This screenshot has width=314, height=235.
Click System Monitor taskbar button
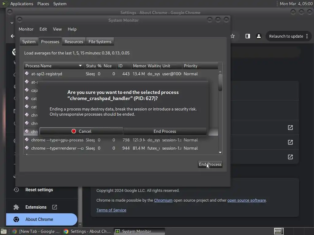pos(140,231)
